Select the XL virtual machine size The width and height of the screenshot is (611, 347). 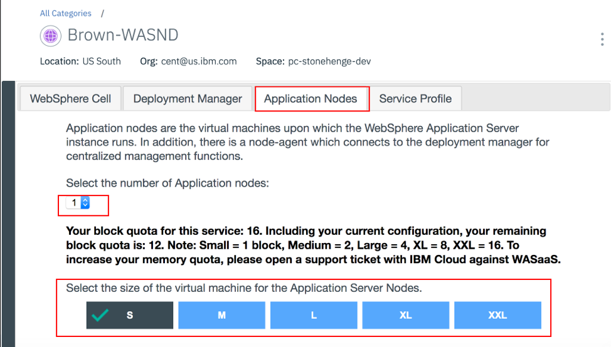tap(405, 315)
